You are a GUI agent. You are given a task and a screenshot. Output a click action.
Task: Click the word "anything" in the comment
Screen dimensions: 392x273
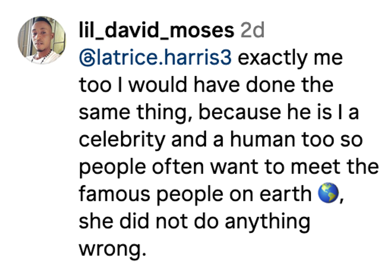pyautogui.click(x=267, y=222)
